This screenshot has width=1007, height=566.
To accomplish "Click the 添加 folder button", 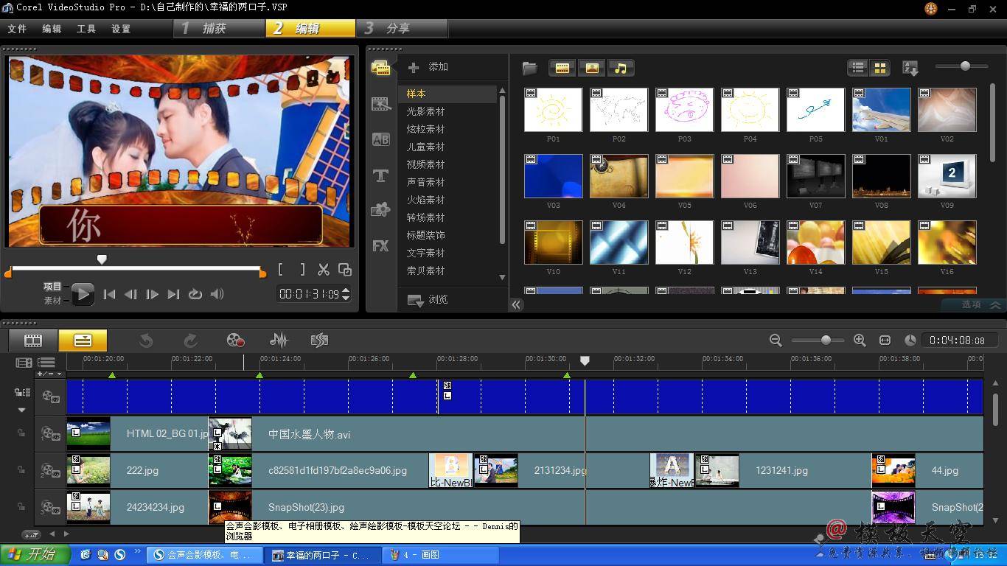I will point(428,67).
